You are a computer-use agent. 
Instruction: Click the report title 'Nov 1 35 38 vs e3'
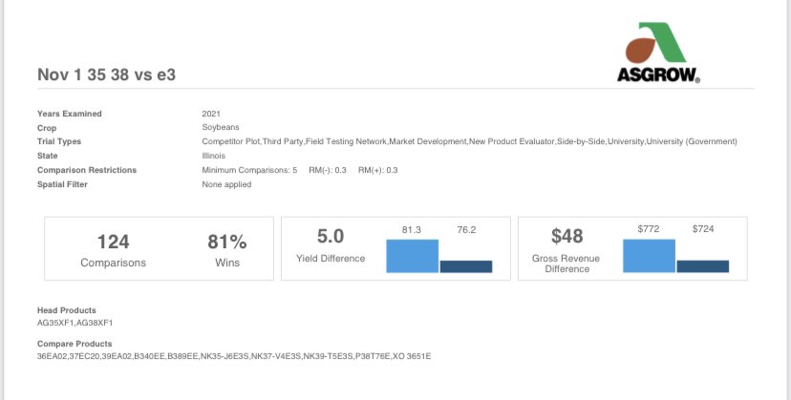click(x=106, y=74)
